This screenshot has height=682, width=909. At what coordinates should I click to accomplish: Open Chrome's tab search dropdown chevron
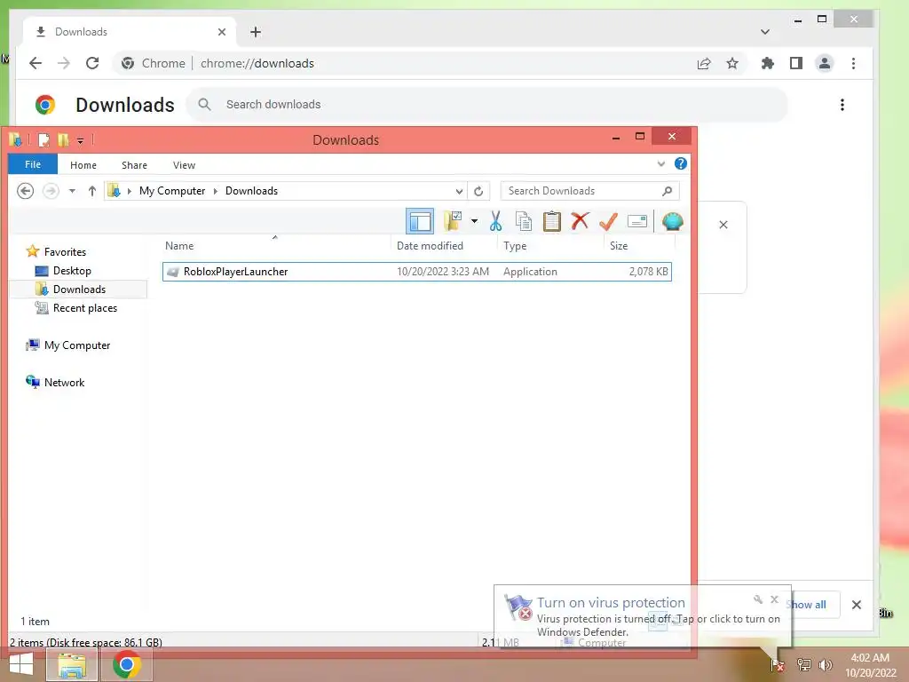[x=764, y=32]
